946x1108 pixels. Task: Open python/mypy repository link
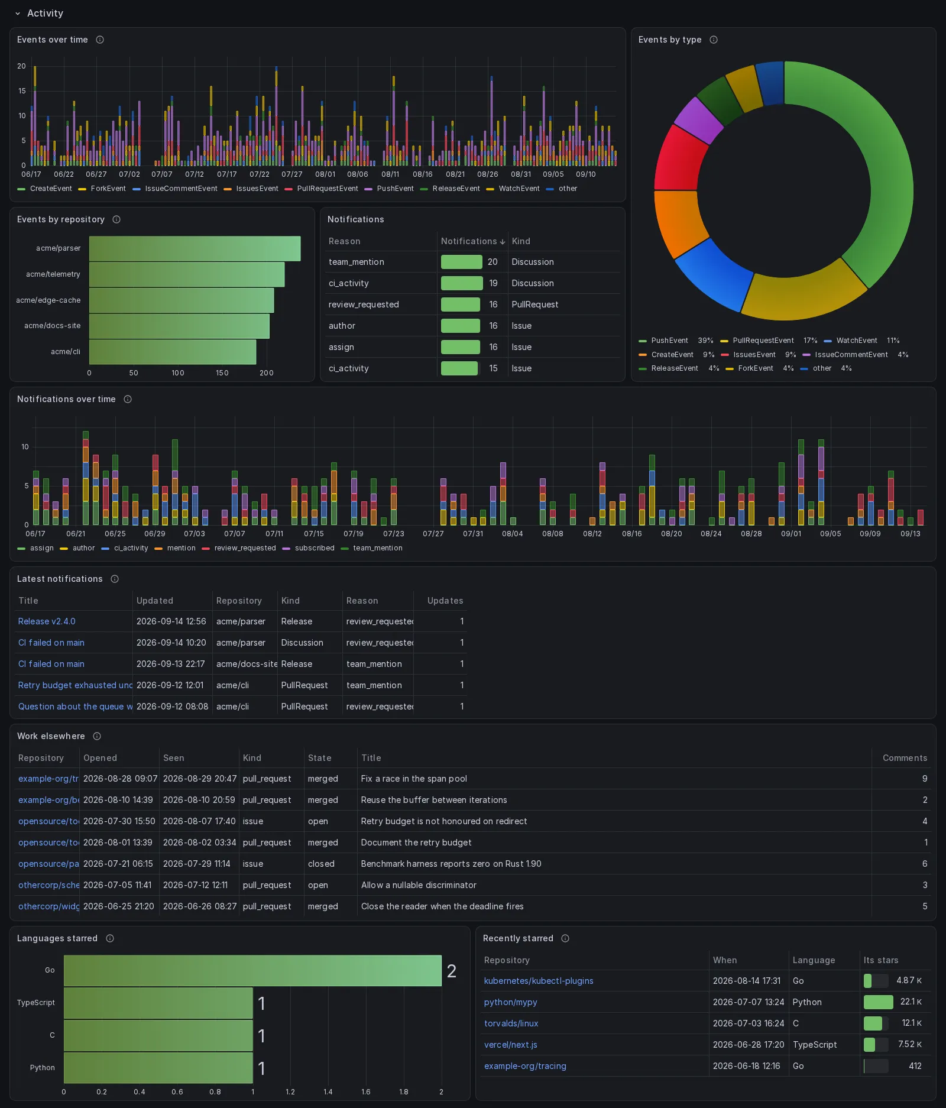point(510,1002)
